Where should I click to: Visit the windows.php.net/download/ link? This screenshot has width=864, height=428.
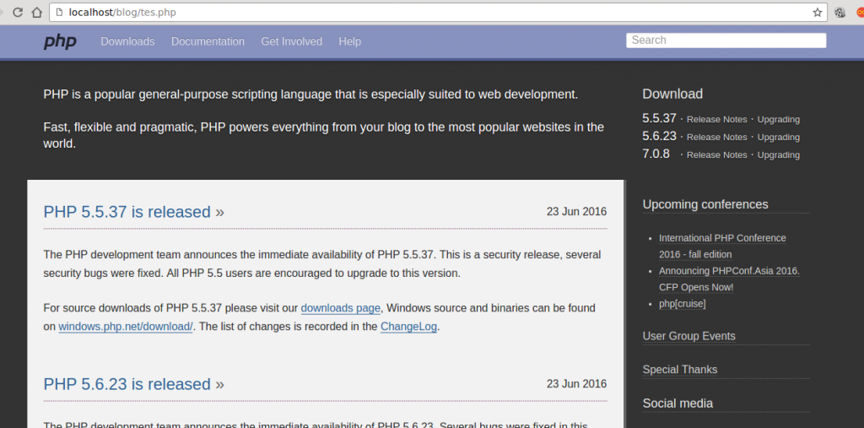point(126,327)
